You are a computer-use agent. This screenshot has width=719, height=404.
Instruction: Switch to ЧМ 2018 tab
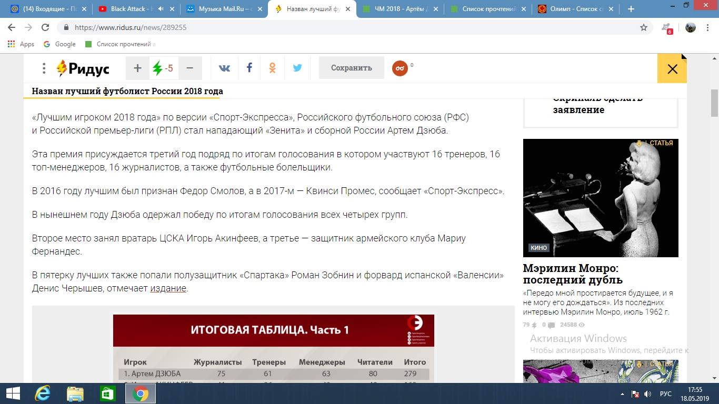(x=400, y=9)
